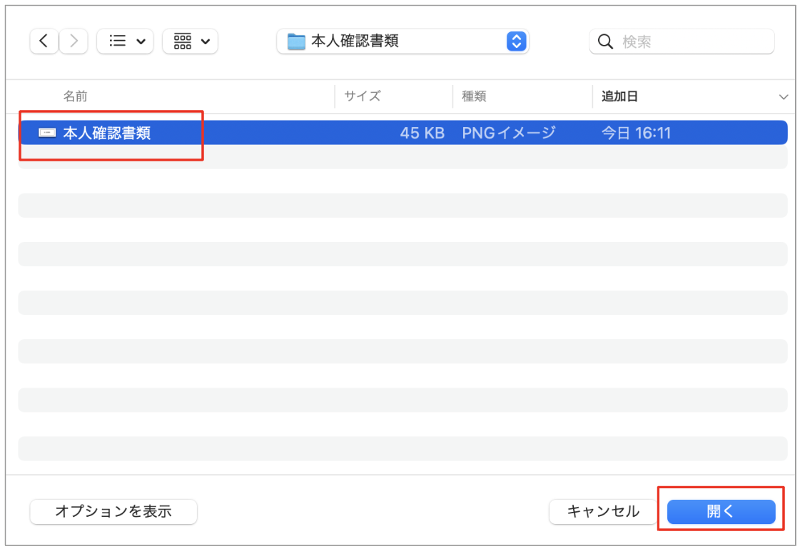This screenshot has height=554, width=805.
Task: Select the 本人確認書類 PNG file row
Action: (x=403, y=133)
